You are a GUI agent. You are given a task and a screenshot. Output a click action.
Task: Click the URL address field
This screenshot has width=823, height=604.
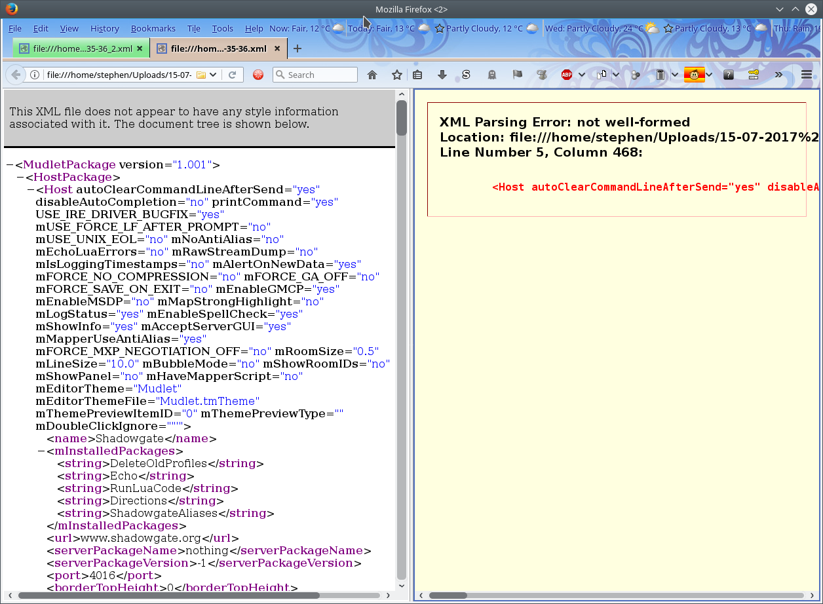(118, 75)
